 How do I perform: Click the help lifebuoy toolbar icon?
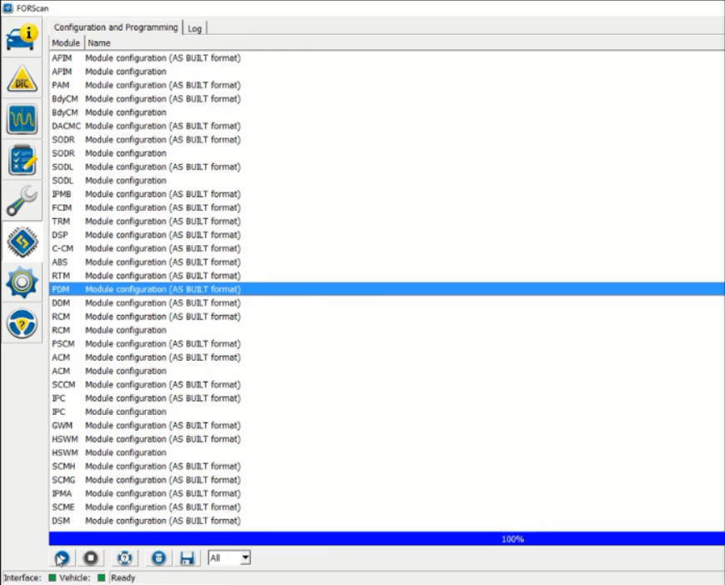pos(124,558)
